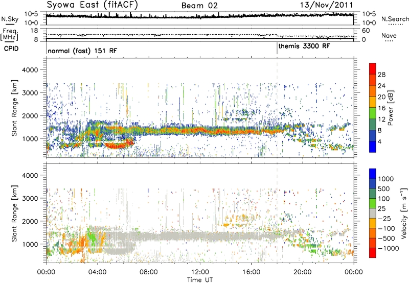
Task: Select 'Slant Range [km]' label of the power panel
Action: click(14, 108)
